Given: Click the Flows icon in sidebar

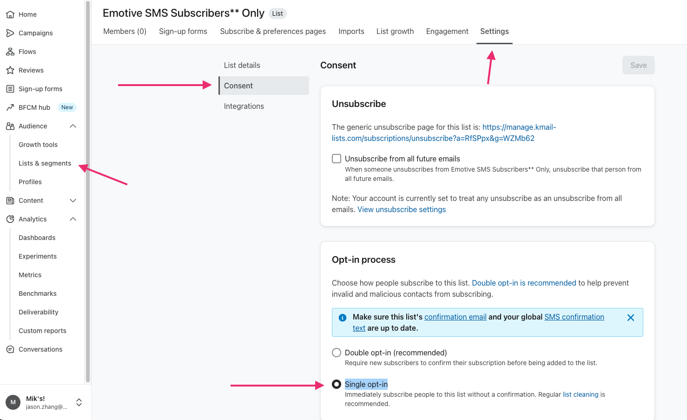Looking at the screenshot, I should [x=10, y=52].
